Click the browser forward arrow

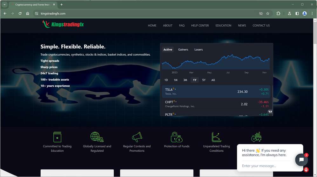point(12,14)
